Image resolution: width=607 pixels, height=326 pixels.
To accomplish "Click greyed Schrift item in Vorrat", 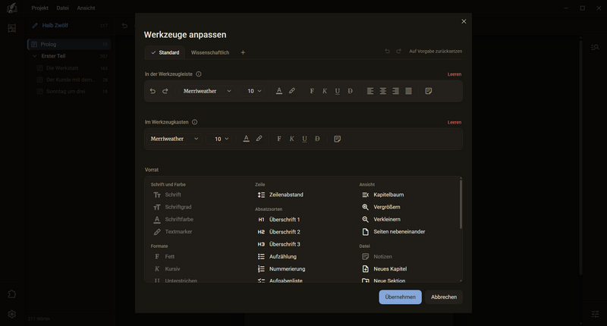I will (167, 195).
